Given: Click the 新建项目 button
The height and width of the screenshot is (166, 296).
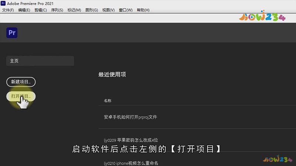Looking at the screenshot, I should [x=21, y=82].
